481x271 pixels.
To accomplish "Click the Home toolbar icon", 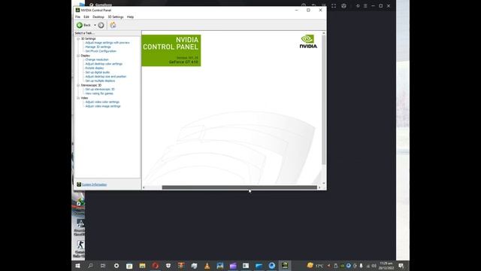I will (113, 25).
